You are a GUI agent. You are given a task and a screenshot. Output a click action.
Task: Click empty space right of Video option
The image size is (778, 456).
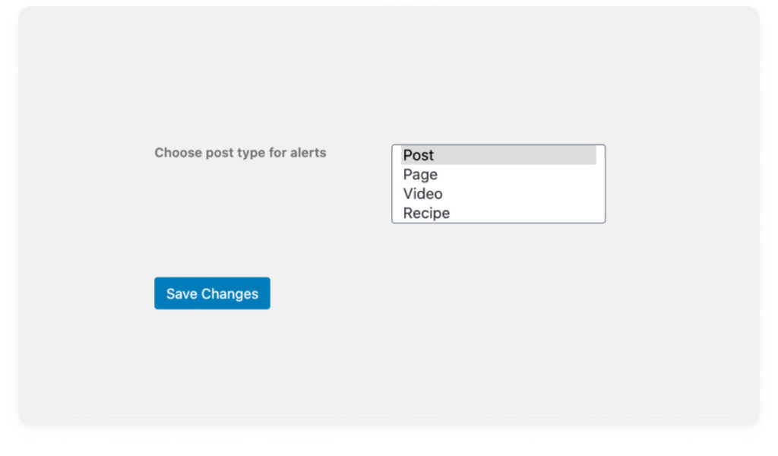(520, 194)
